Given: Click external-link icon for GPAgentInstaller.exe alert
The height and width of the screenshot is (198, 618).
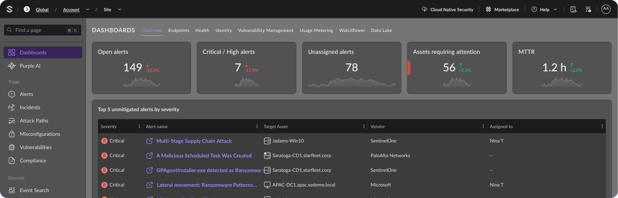Looking at the screenshot, I should pos(150,170).
